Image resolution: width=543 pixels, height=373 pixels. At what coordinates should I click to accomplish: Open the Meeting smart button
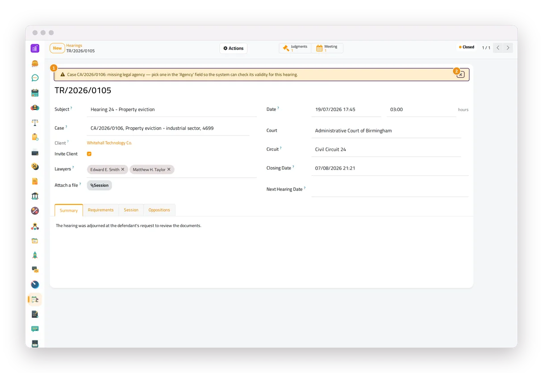click(x=327, y=48)
